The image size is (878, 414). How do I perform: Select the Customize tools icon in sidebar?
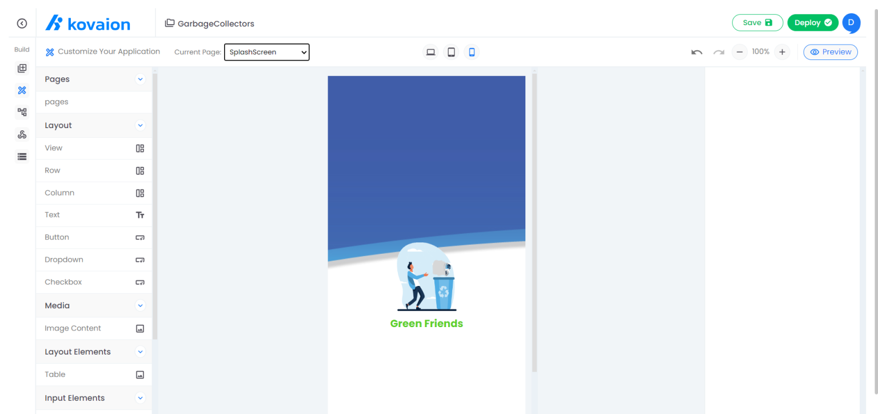(22, 90)
